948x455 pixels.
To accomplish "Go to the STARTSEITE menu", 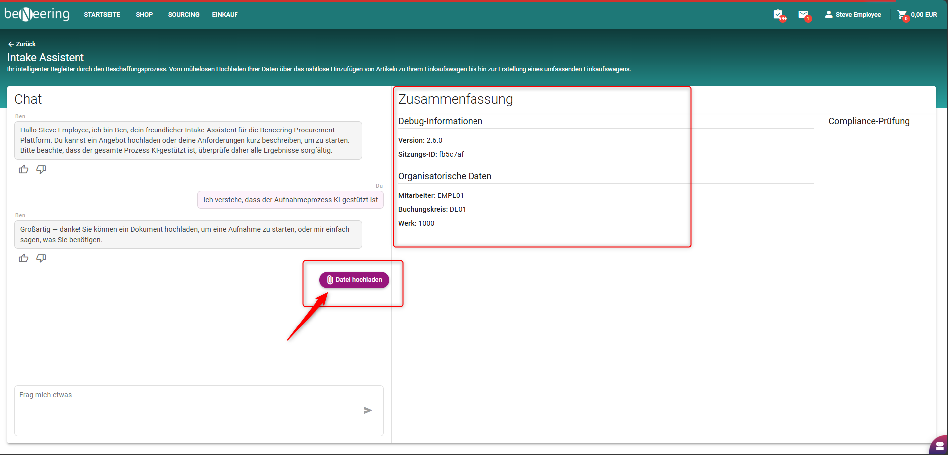I will point(102,15).
